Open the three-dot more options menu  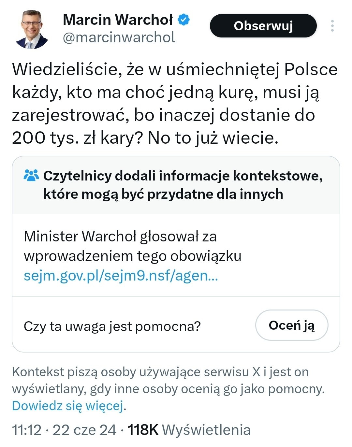(x=332, y=26)
